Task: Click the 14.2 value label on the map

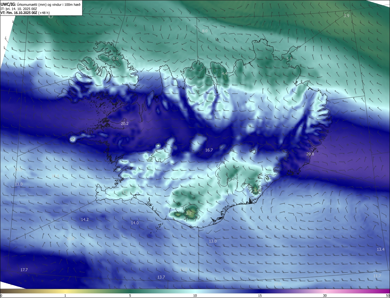Action: point(85,220)
